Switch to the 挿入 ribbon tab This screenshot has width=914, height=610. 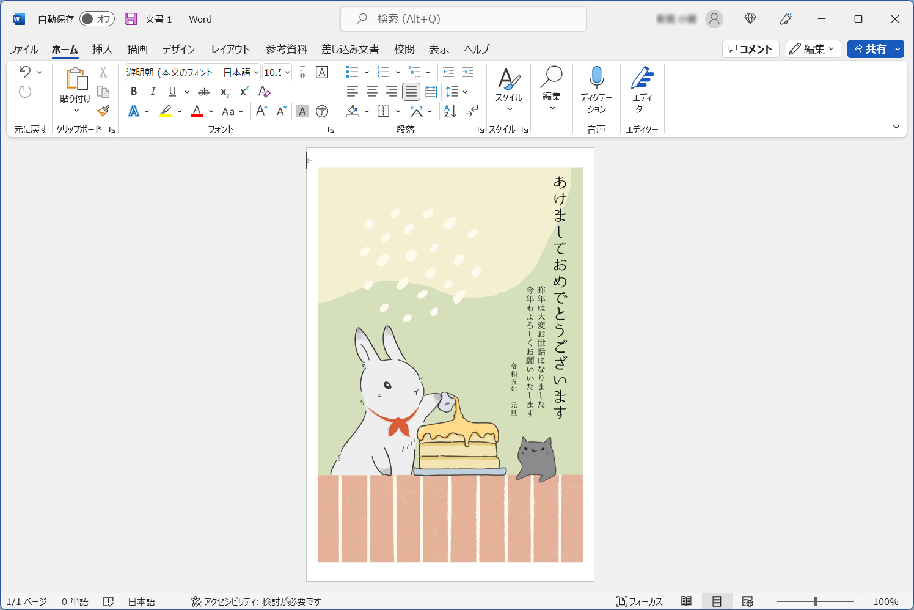(x=101, y=49)
